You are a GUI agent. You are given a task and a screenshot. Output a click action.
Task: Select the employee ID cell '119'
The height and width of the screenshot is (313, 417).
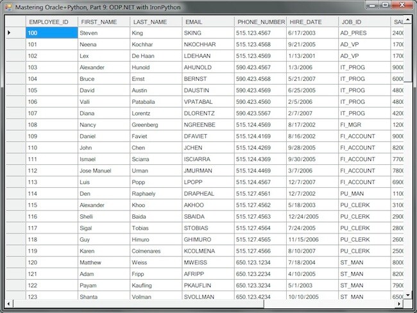[x=52, y=251]
